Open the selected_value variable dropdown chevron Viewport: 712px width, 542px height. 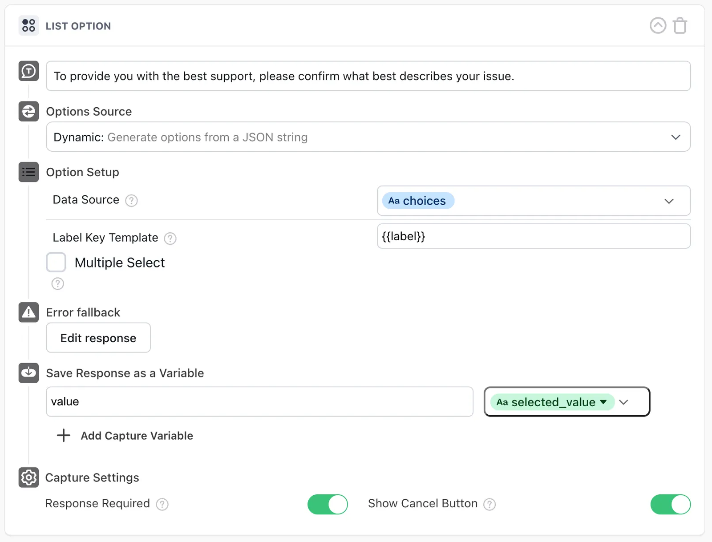(x=623, y=402)
